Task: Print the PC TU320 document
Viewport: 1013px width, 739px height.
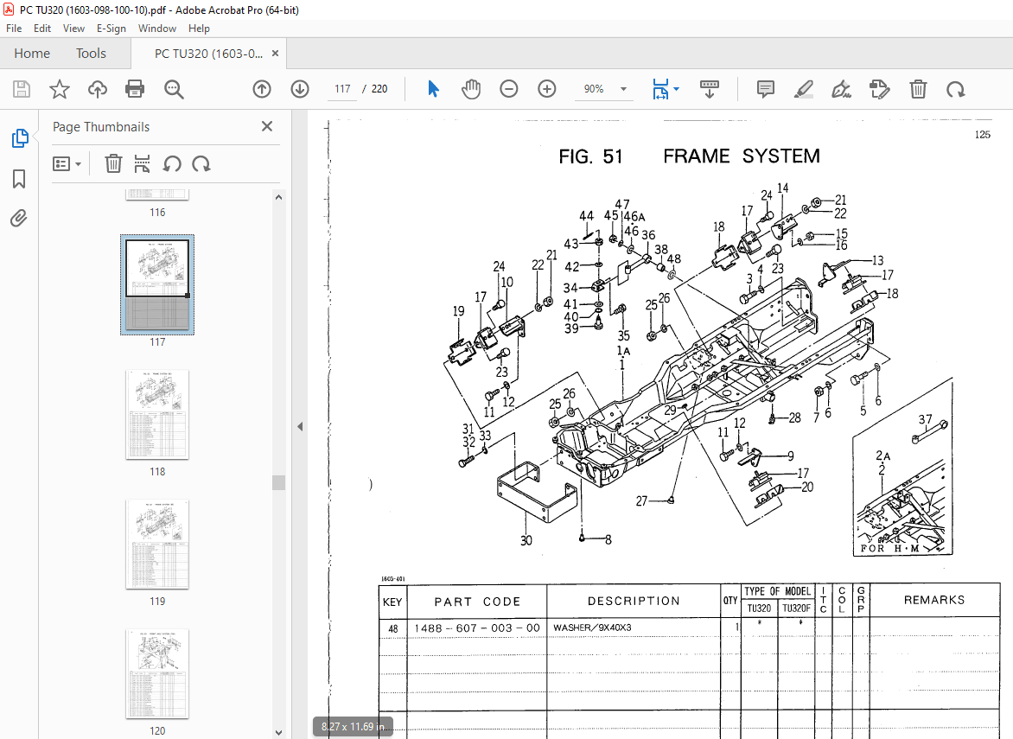Action: (x=136, y=88)
